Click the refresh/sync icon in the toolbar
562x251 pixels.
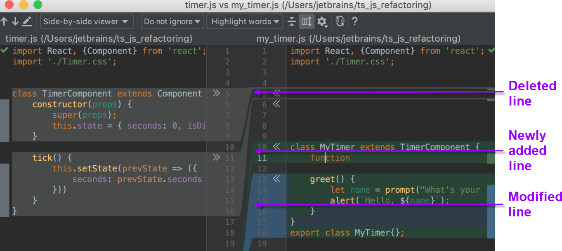(x=340, y=21)
